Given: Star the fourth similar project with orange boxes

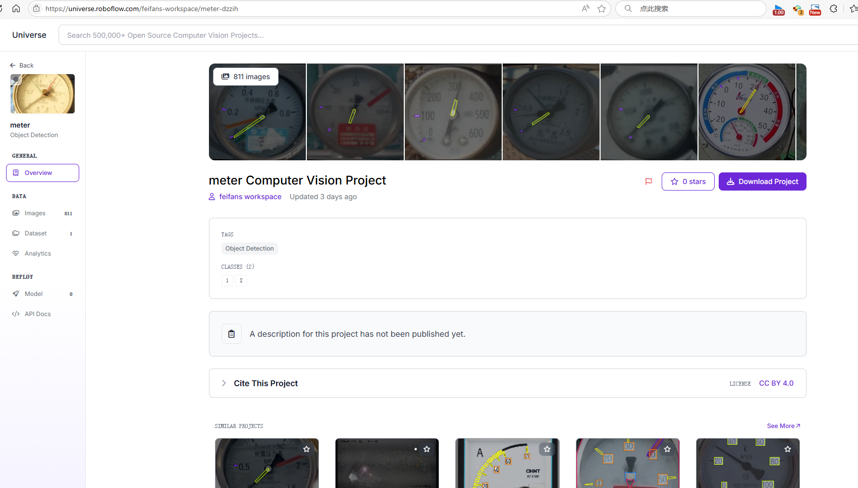Looking at the screenshot, I should (667, 449).
